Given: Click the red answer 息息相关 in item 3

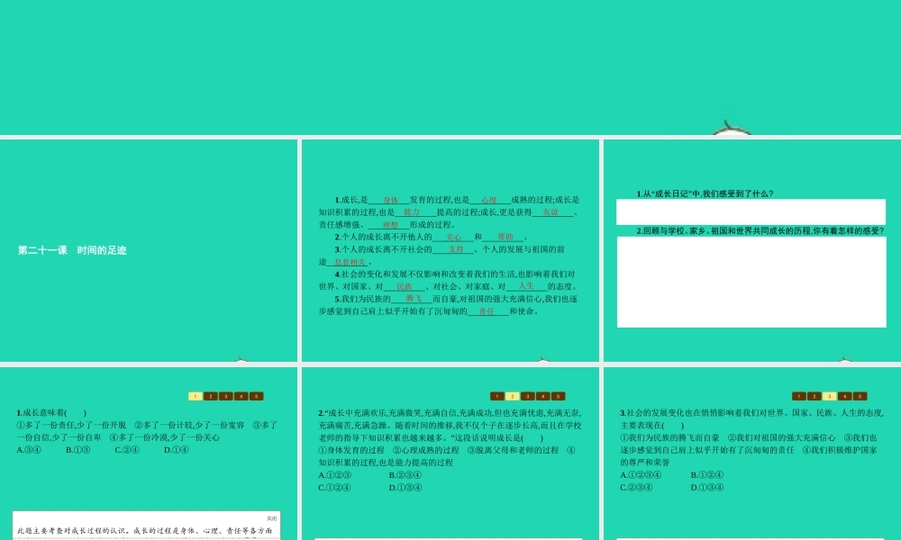Looking at the screenshot, I should [x=350, y=262].
